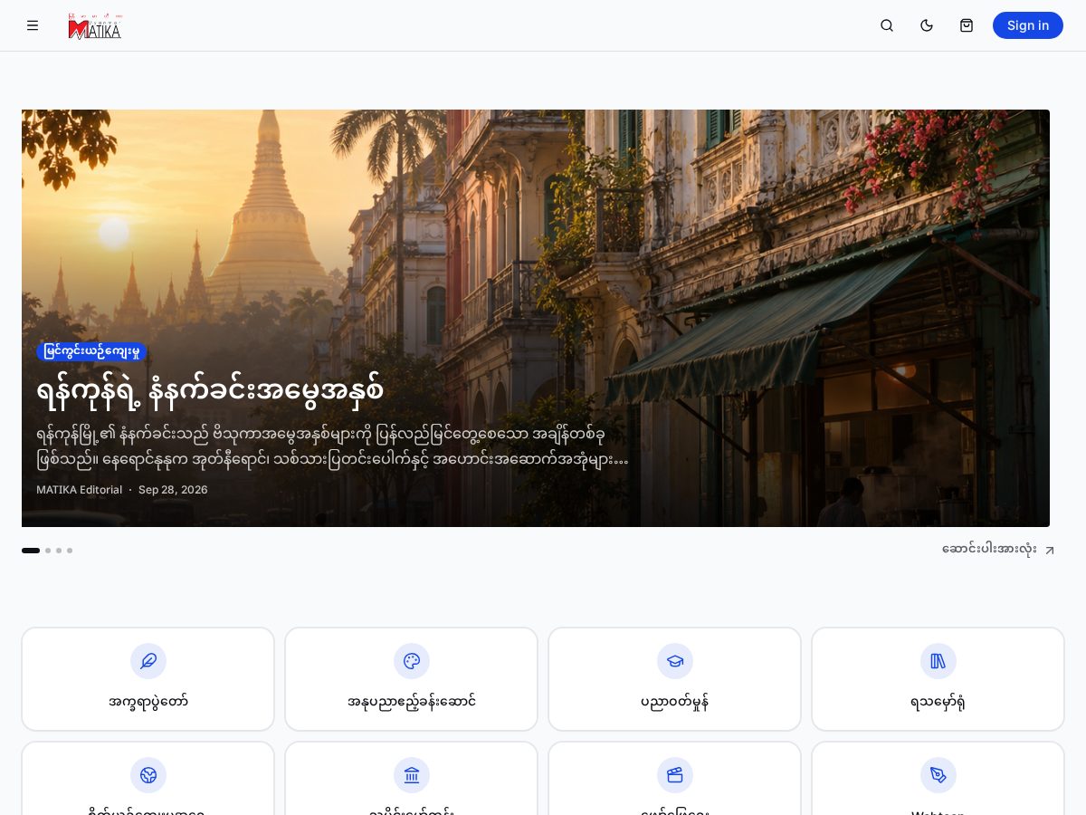The image size is (1086, 815).
Task: Click MATIKA Editorial author name
Action: (x=79, y=490)
